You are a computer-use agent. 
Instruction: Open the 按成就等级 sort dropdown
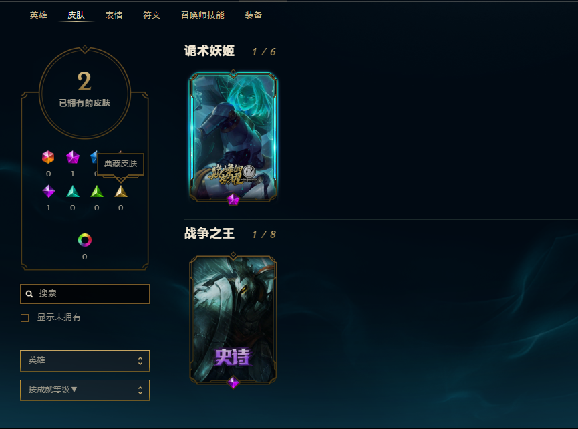[x=85, y=390]
